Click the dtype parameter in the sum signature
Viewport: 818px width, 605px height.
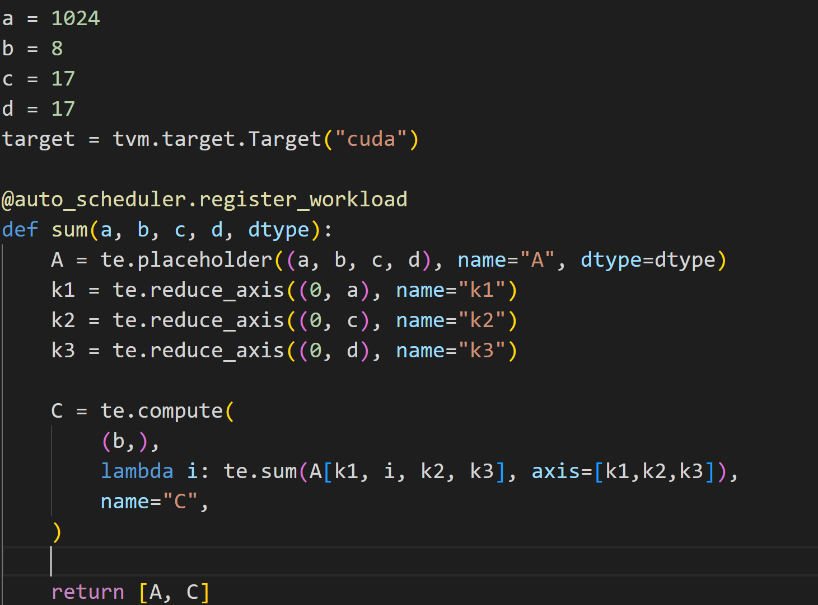point(279,230)
